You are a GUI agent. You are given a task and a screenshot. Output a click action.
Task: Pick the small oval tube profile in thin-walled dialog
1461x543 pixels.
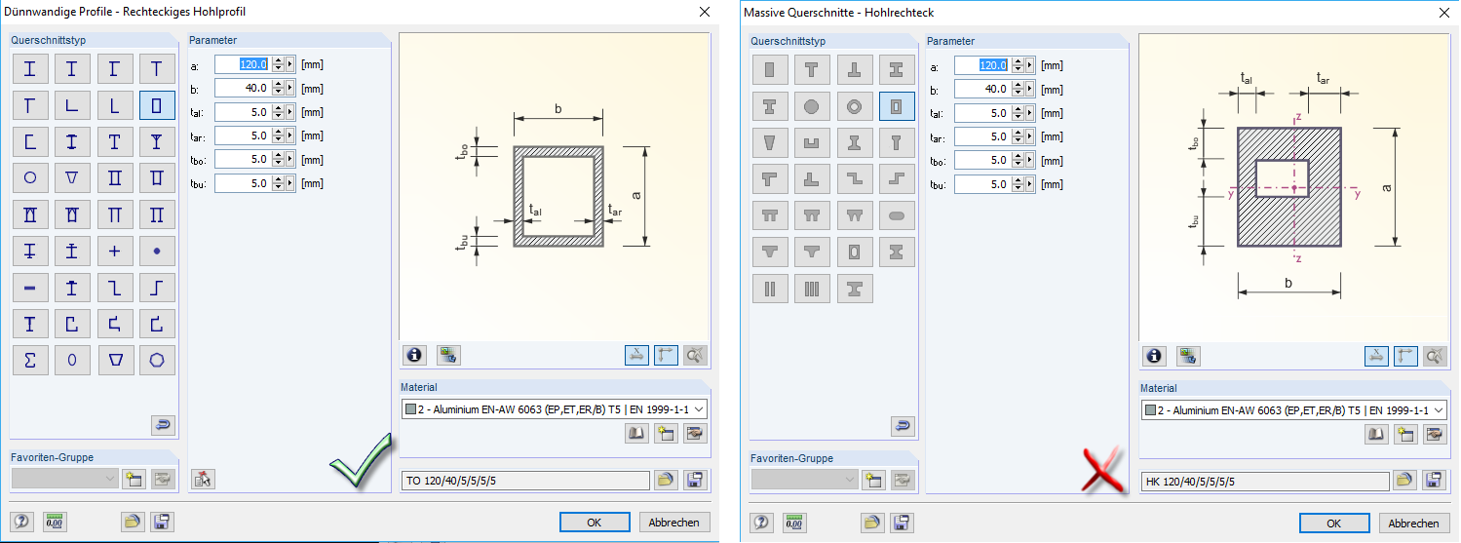click(x=72, y=360)
